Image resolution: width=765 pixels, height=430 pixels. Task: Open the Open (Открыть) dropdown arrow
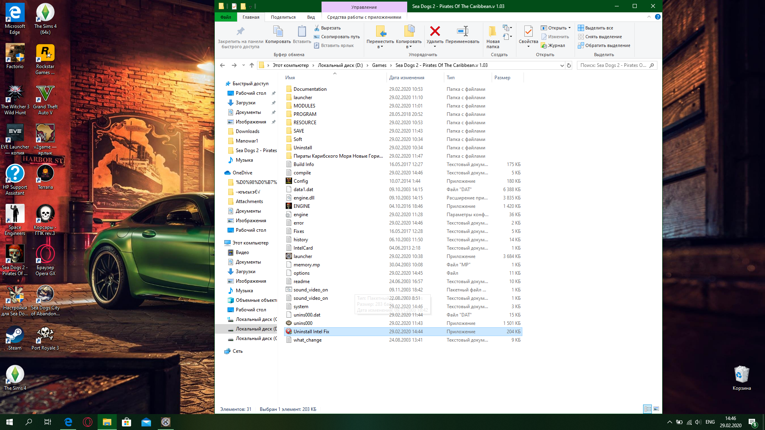(x=569, y=28)
